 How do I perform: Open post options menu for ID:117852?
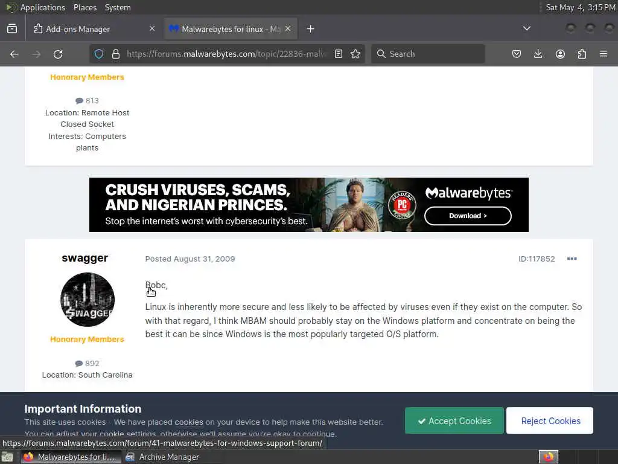572,259
